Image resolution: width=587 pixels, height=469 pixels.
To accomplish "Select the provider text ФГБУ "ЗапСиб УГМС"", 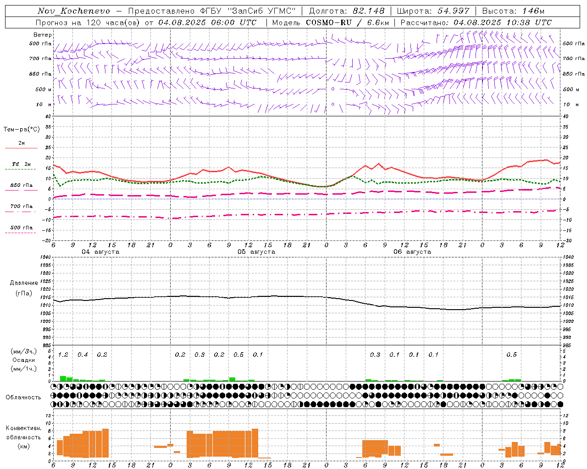I will point(249,11).
